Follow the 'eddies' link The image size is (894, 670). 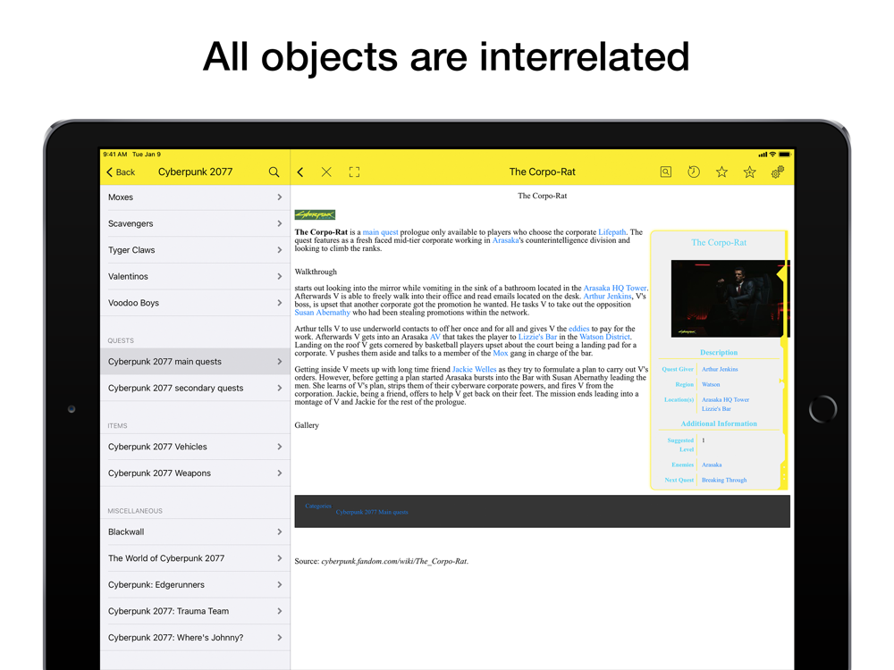[x=578, y=329]
